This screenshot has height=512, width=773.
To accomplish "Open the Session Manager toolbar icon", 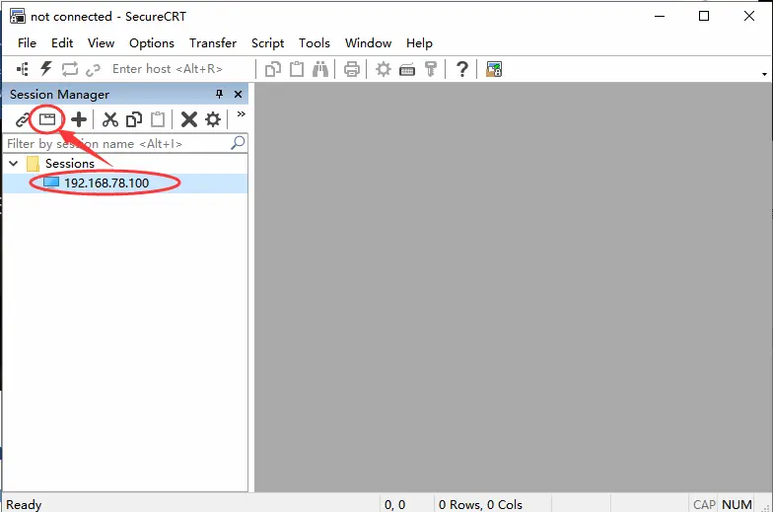I will (22, 69).
